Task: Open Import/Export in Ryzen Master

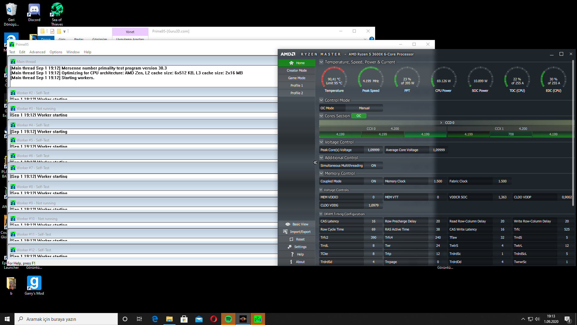Action: (x=297, y=232)
